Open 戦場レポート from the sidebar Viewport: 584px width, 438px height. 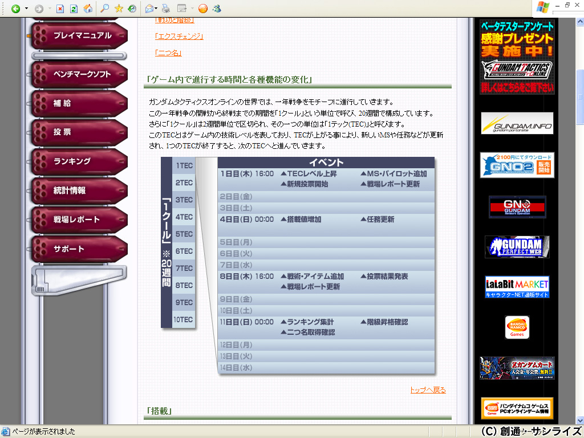79,220
